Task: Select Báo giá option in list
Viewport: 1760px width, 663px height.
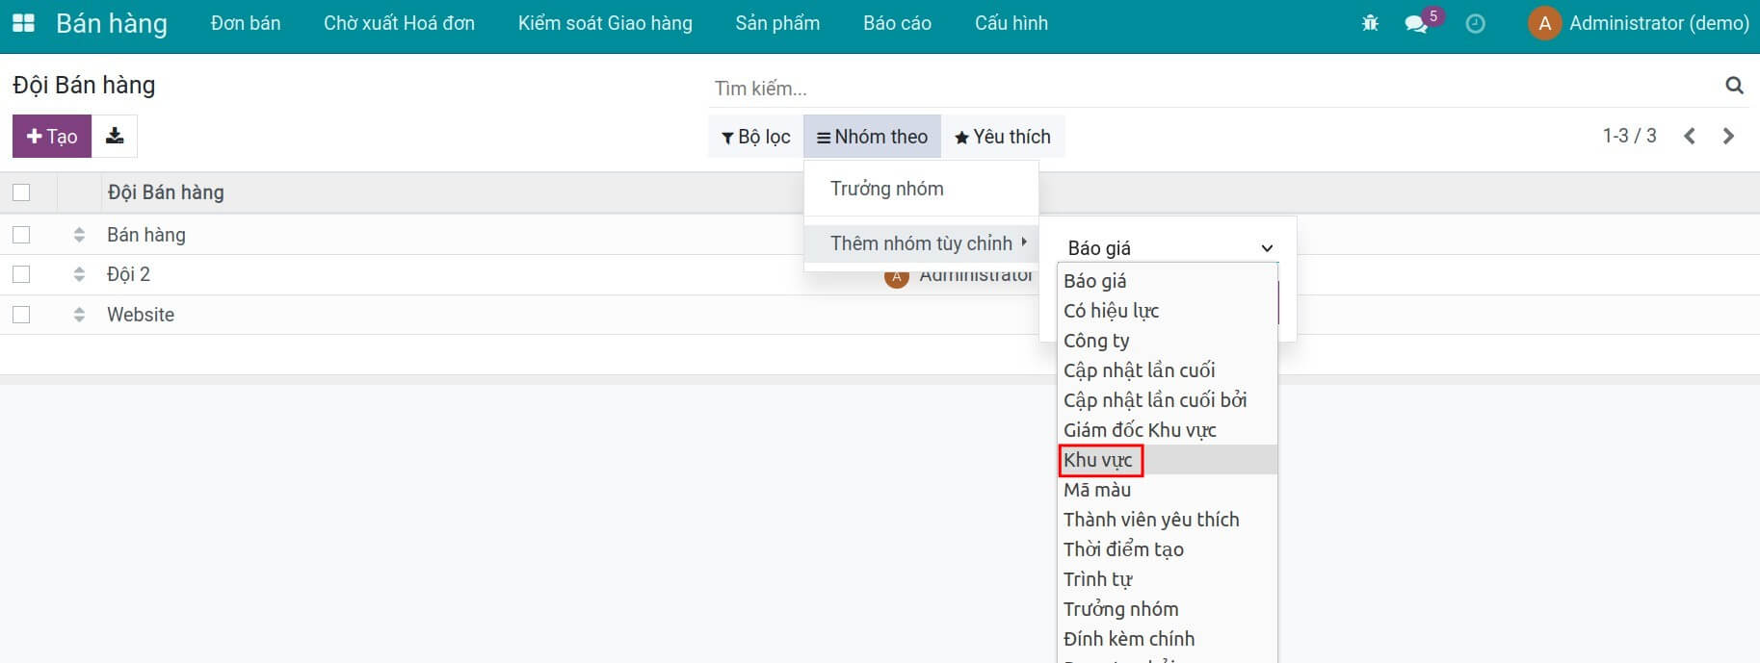Action: click(x=1168, y=281)
